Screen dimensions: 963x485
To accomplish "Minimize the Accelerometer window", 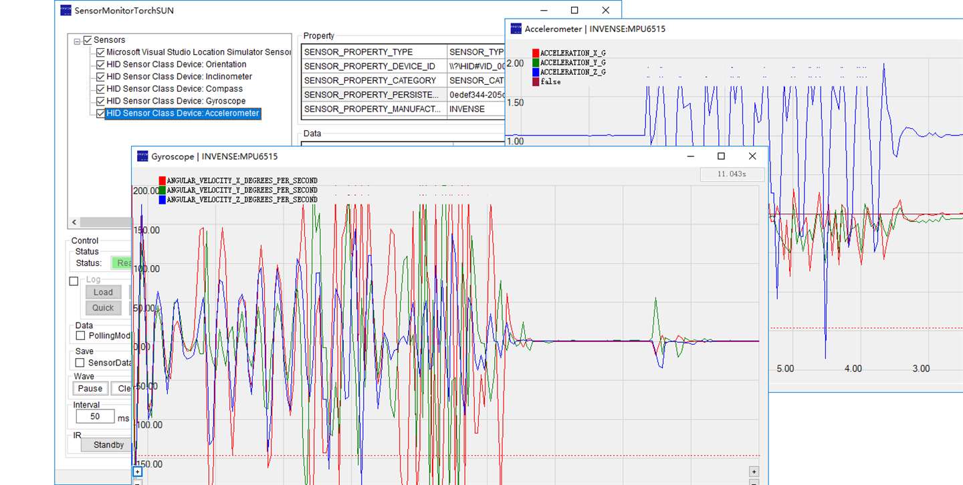I will [544, 10].
